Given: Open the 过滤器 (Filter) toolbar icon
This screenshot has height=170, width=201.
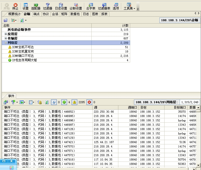Looking at the screenshot, I should [x=47, y=6].
